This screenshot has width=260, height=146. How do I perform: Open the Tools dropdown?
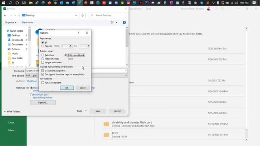[81, 111]
